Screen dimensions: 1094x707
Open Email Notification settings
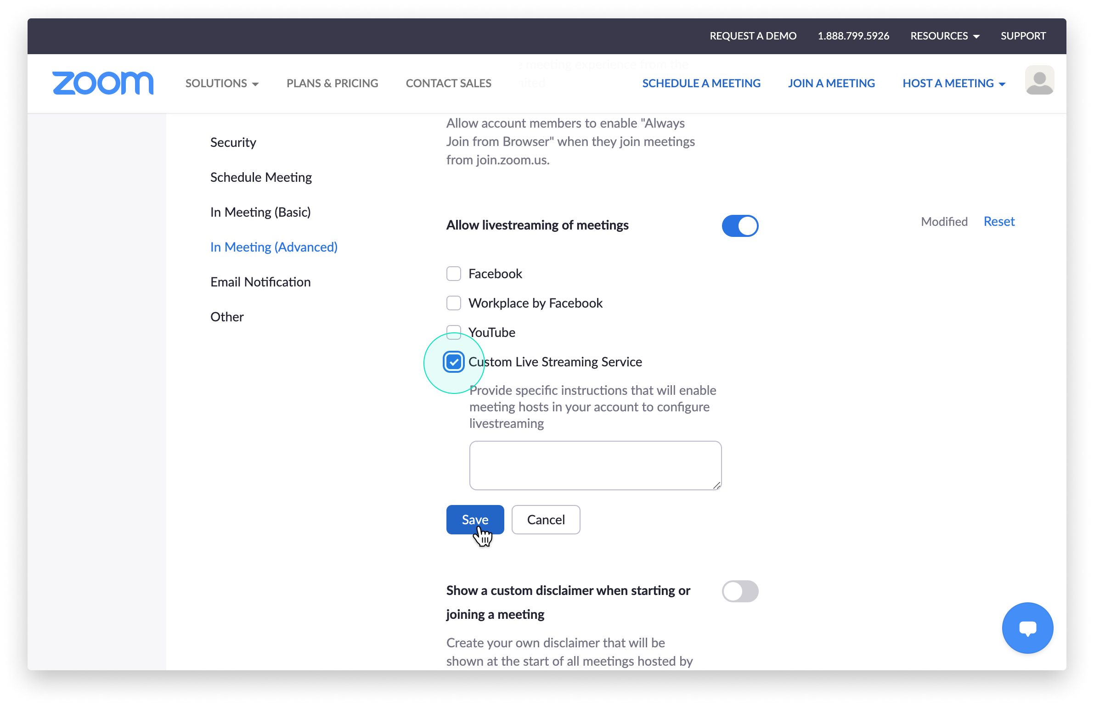260,282
